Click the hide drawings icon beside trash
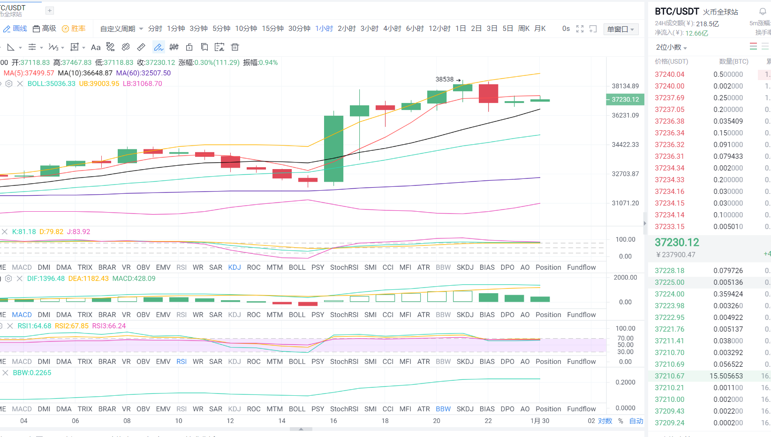The width and height of the screenshot is (771, 437). pyautogui.click(x=219, y=47)
